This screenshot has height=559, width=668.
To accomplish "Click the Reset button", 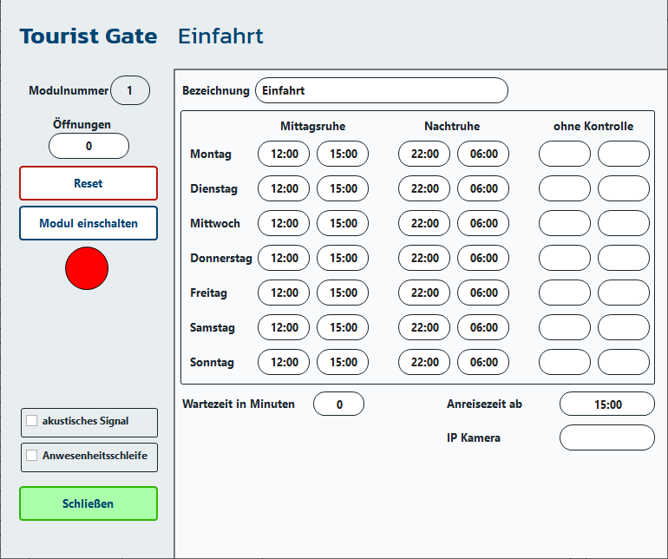I will (88, 183).
